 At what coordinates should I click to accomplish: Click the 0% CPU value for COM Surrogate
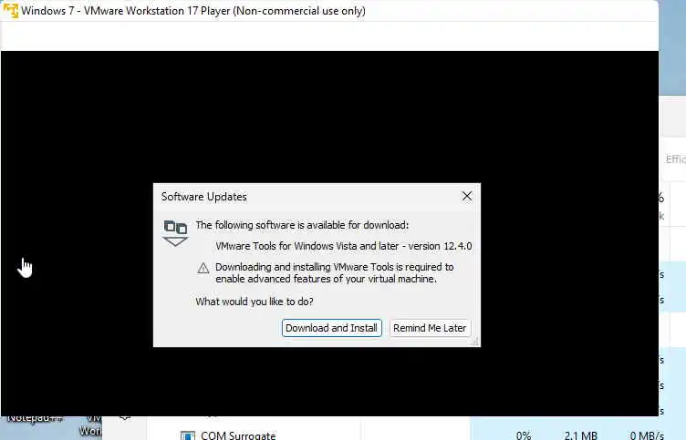click(524, 435)
